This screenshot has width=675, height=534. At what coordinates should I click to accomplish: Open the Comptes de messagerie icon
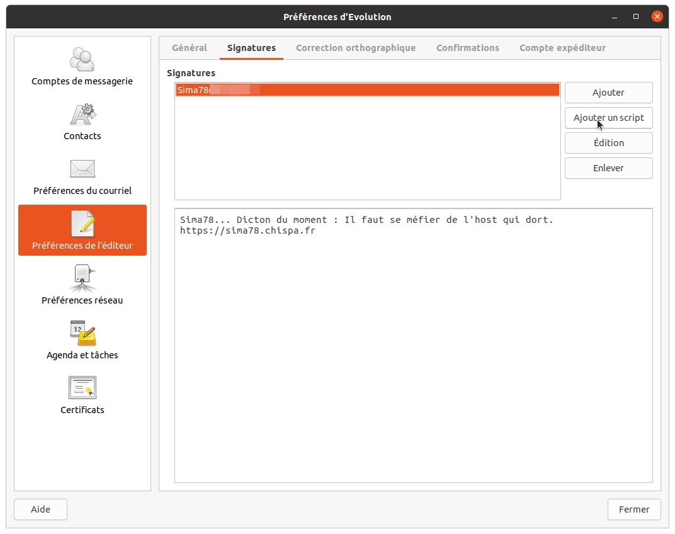82,60
